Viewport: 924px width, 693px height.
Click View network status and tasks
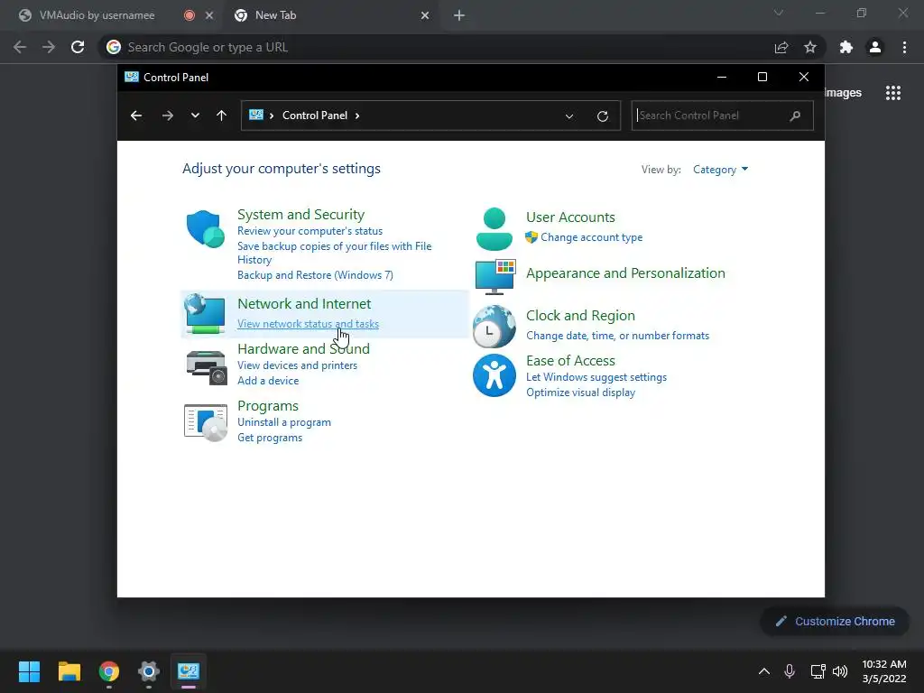pyautogui.click(x=309, y=324)
